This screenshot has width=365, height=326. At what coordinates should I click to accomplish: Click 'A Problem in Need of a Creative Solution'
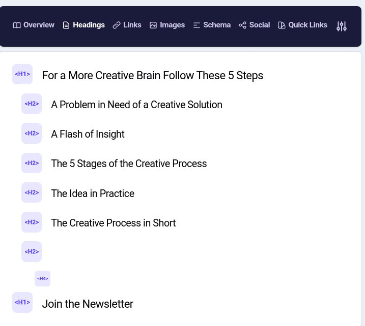tap(136, 105)
